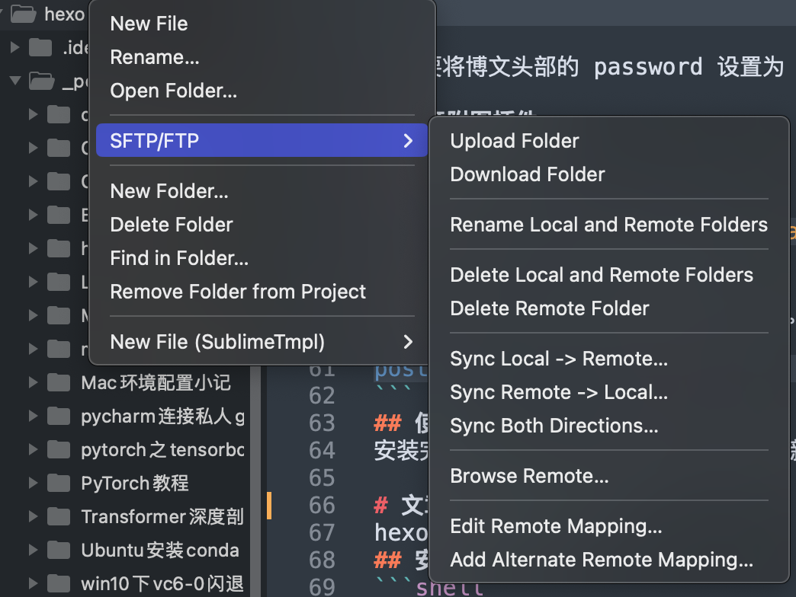This screenshot has width=796, height=597.
Task: Open the New File (SublimeTmpl) submenu arrow
Action: pos(408,342)
